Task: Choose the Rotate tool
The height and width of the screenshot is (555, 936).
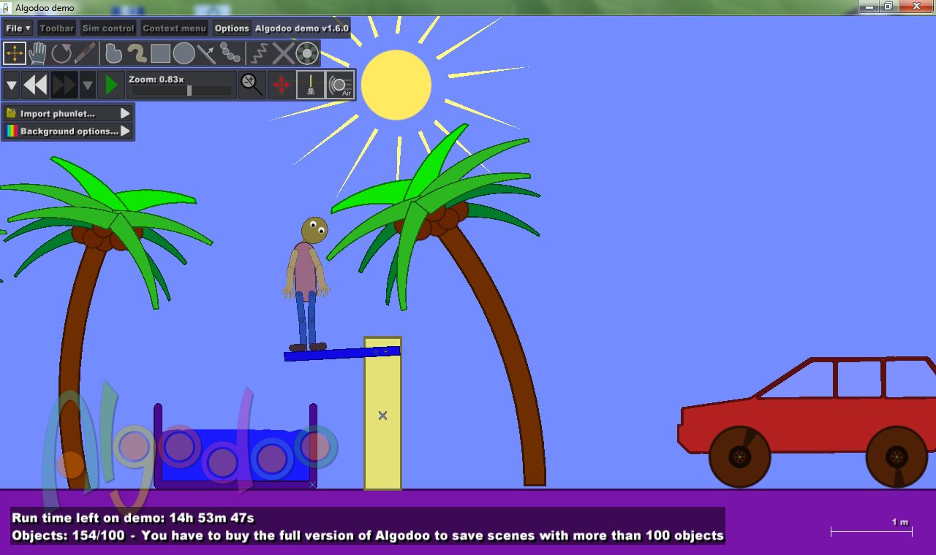Action: click(x=61, y=53)
